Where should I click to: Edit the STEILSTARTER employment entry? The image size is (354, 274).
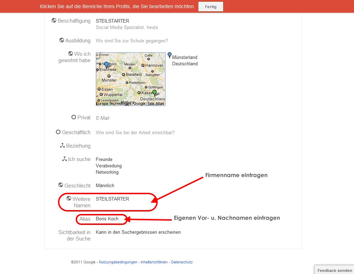112,21
